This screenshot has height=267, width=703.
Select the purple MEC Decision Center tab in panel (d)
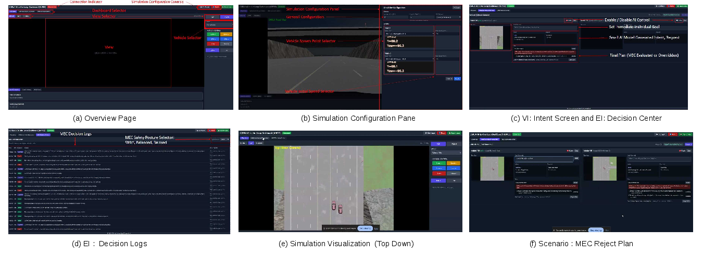point(43,135)
